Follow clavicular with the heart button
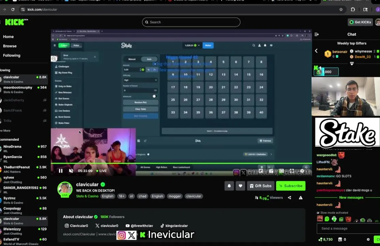The width and height of the screenshot is (380, 246). 240,186
